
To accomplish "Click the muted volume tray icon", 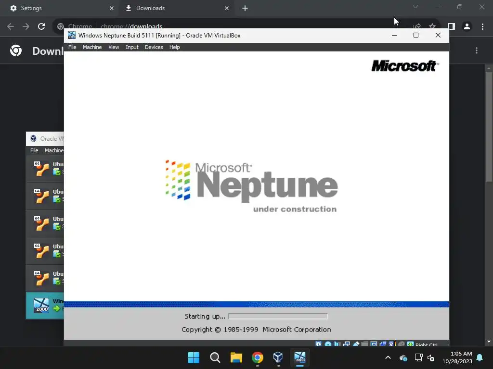I will point(431,357).
